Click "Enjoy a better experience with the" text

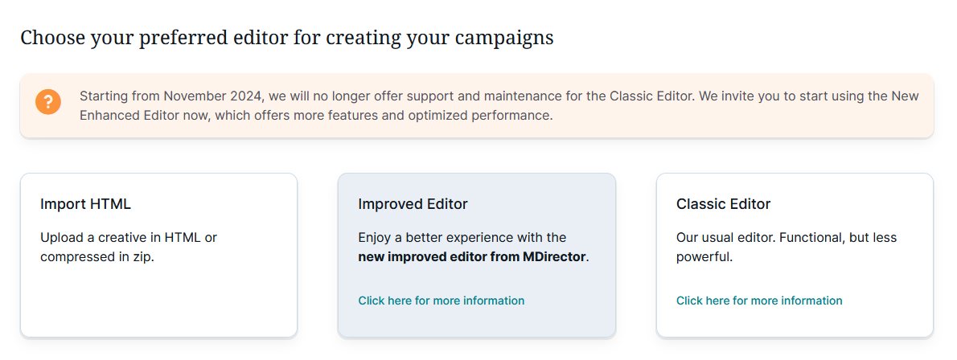coord(462,238)
